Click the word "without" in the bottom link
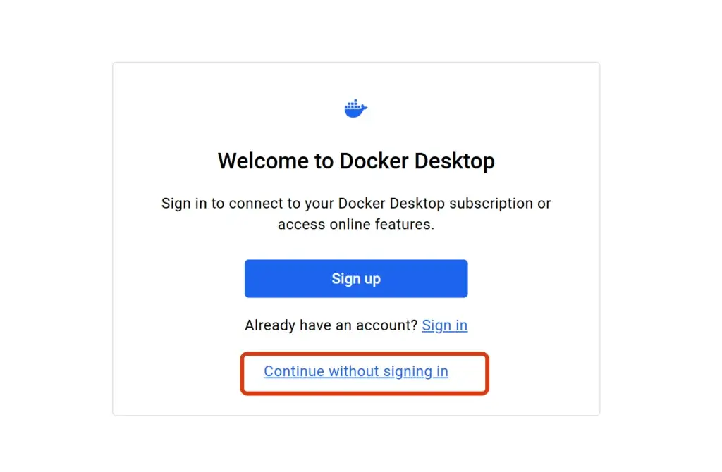This screenshot has height=472, width=722. [x=354, y=372]
